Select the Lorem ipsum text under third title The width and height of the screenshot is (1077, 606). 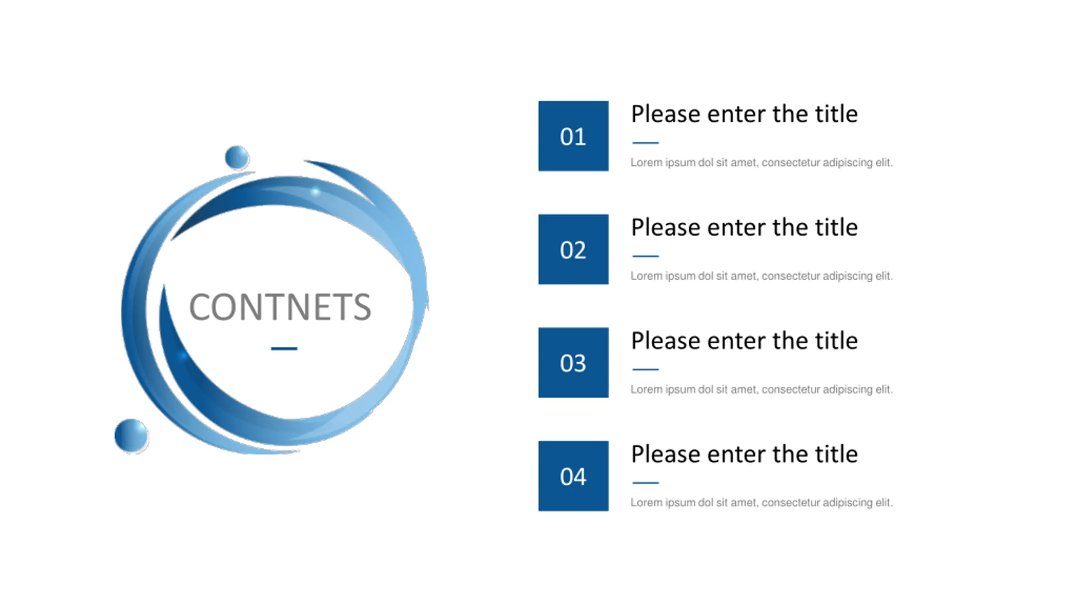(761, 389)
